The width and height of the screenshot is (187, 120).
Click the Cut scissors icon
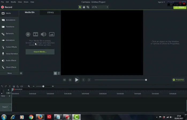pos(10,86)
